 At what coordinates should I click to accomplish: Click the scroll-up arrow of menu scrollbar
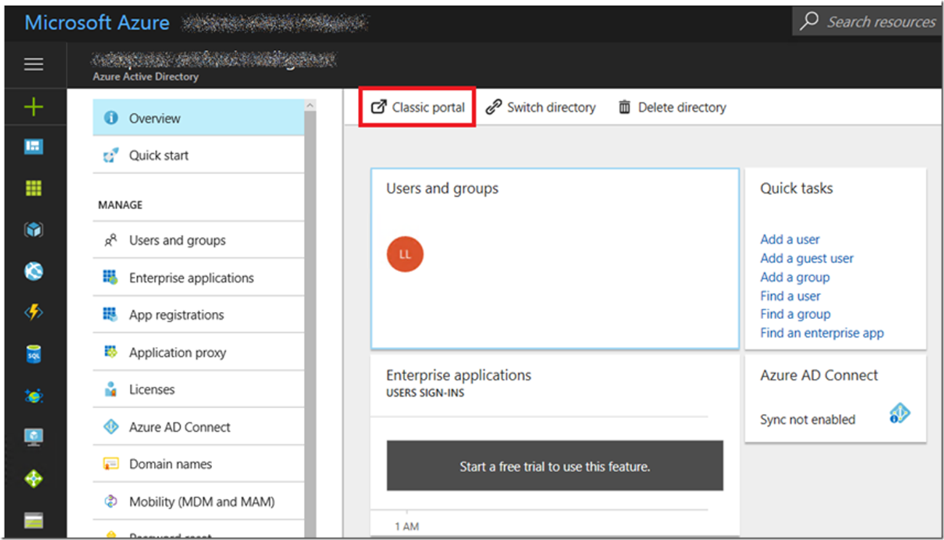[x=310, y=105]
